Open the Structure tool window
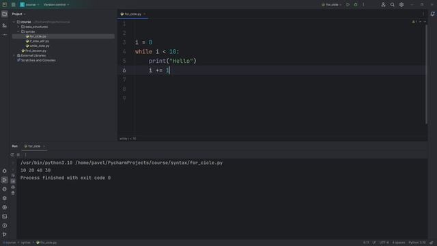Viewport: 437px width, 246px height. 5,26
